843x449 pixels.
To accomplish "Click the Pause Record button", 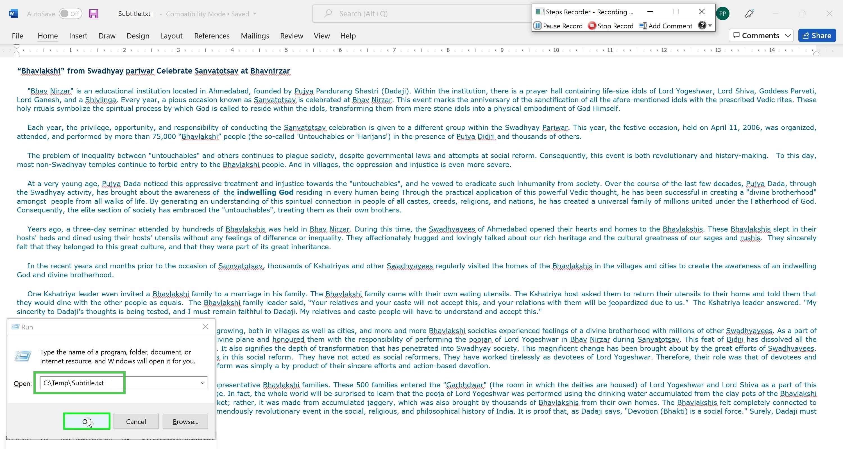I will pos(558,26).
